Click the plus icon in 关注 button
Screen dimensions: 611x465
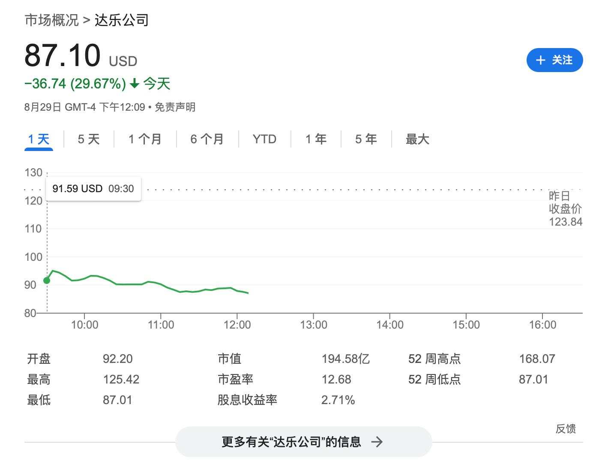pos(541,60)
